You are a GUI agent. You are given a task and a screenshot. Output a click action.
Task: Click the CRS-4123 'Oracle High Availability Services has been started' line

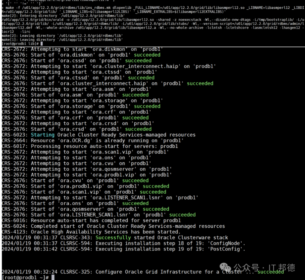tap(91, 232)
